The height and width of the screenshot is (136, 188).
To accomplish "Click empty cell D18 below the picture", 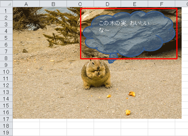I will click(x=108, y=125).
